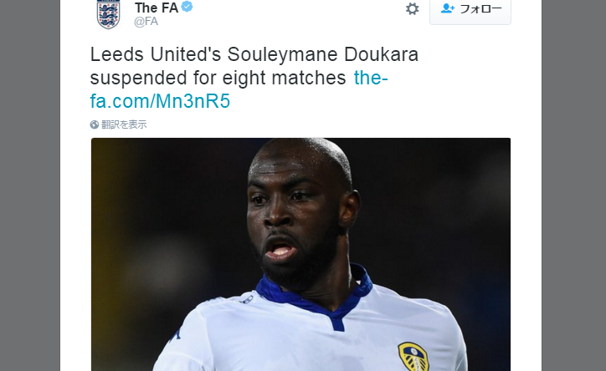Open the gear settings menu

tap(412, 9)
